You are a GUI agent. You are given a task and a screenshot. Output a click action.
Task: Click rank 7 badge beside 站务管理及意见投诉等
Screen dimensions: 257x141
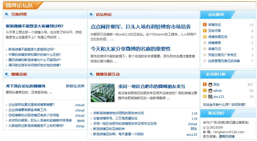pyautogui.click(x=205, y=61)
